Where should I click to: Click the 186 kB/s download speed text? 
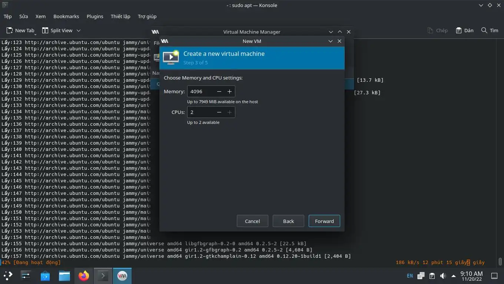tap(408, 262)
